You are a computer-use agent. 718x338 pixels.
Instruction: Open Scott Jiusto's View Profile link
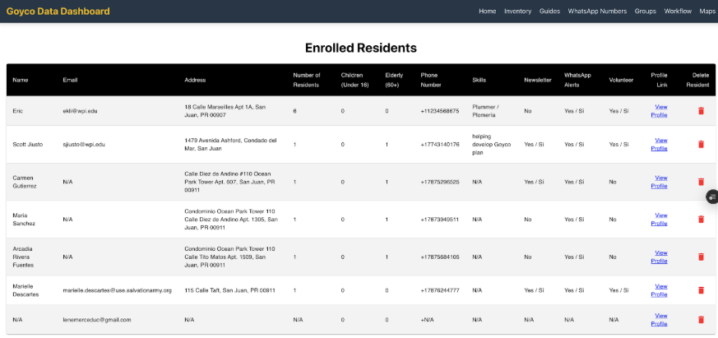pyautogui.click(x=660, y=144)
